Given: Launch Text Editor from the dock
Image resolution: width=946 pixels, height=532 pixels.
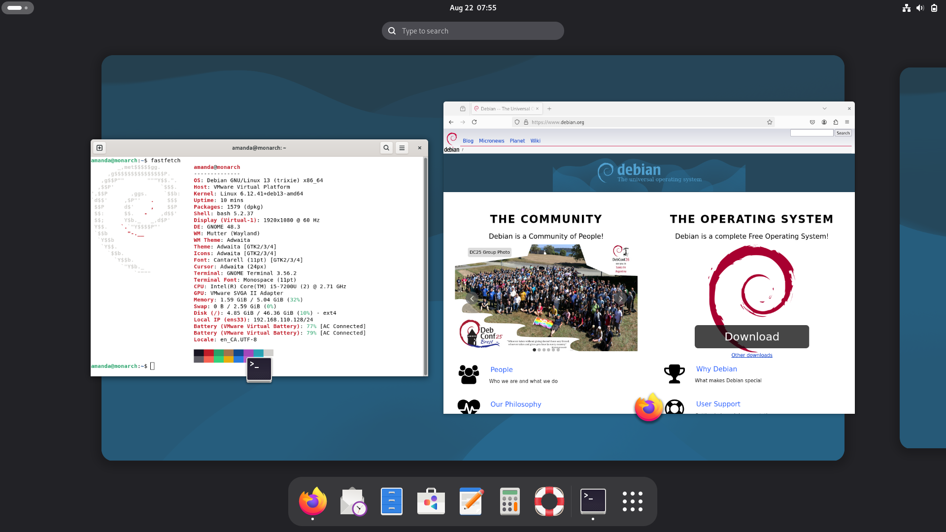Looking at the screenshot, I should (471, 501).
